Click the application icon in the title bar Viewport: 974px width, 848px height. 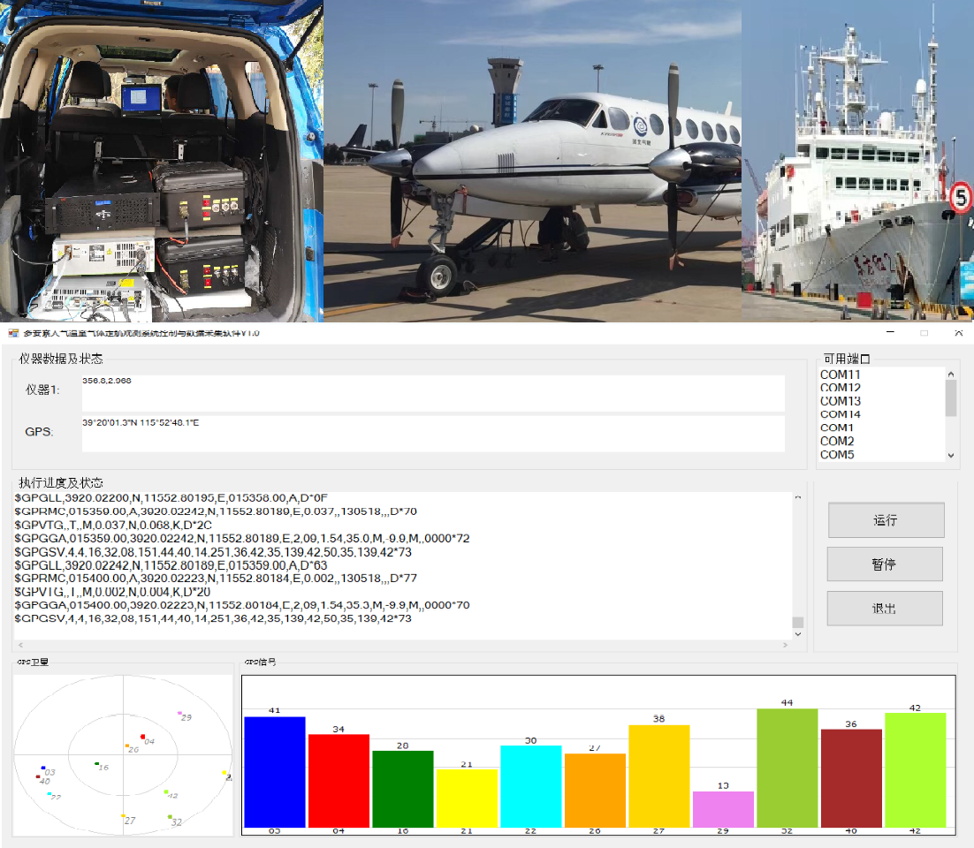(x=13, y=333)
